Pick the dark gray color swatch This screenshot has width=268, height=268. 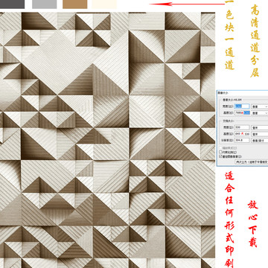click(x=12, y=4)
